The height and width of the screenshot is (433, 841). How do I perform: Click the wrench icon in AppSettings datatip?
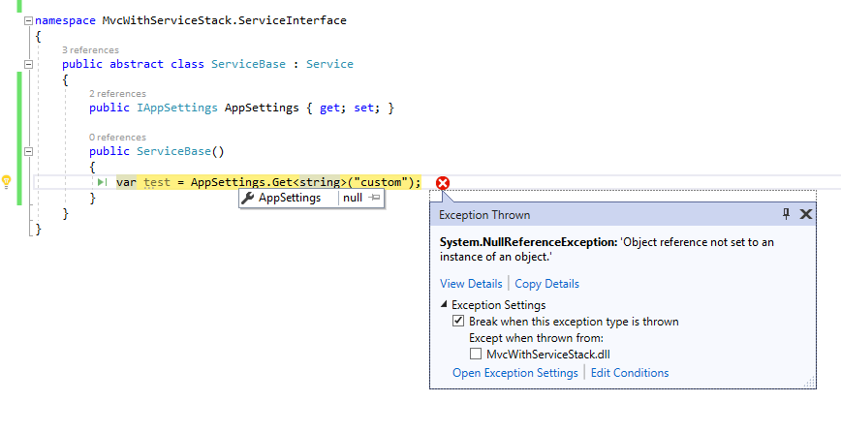coord(247,198)
